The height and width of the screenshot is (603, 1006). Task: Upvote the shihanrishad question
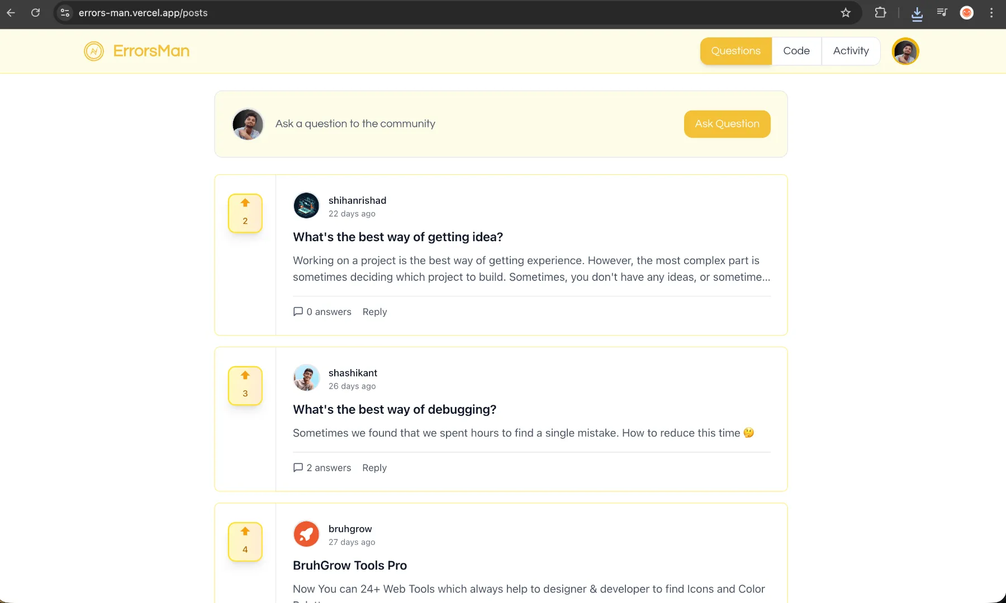[245, 203]
